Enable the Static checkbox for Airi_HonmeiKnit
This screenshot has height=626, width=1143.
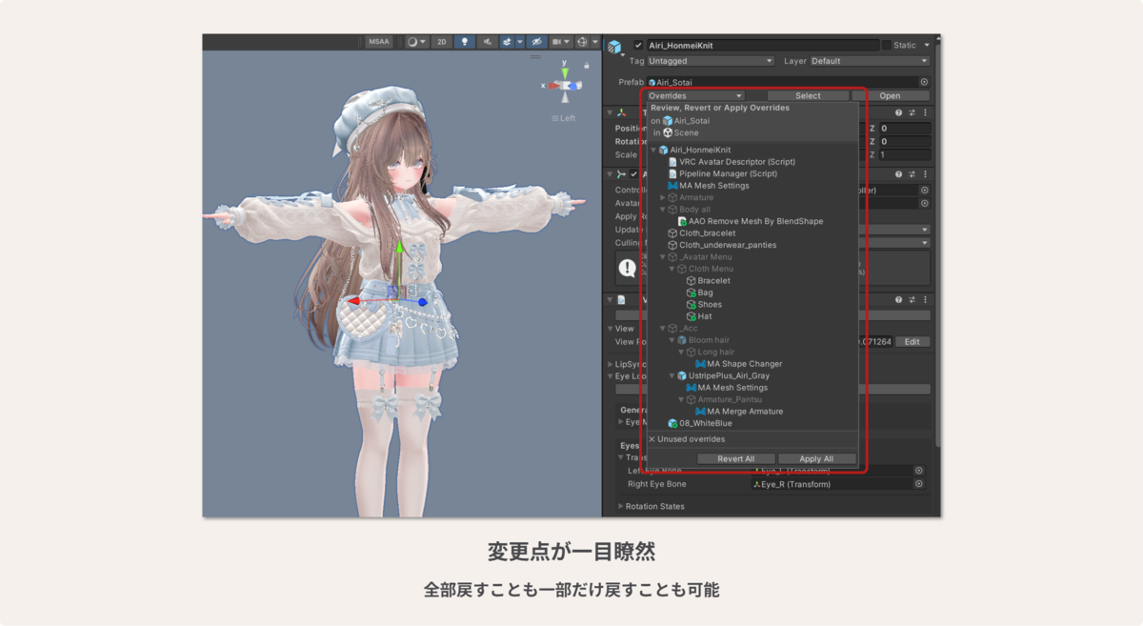tap(886, 45)
